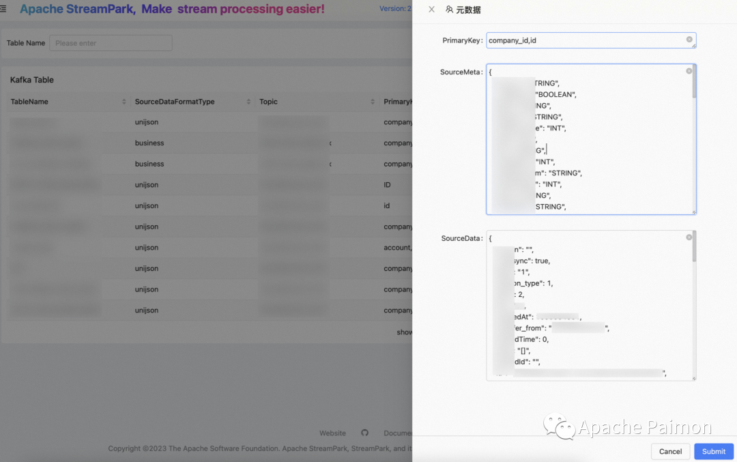Click the 'Kafka Table' heading
The image size is (737, 462).
coord(32,80)
